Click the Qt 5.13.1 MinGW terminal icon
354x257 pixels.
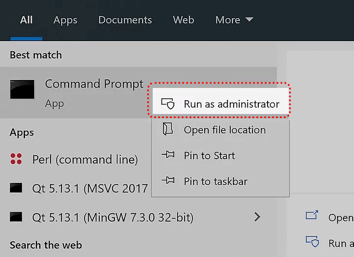16,217
